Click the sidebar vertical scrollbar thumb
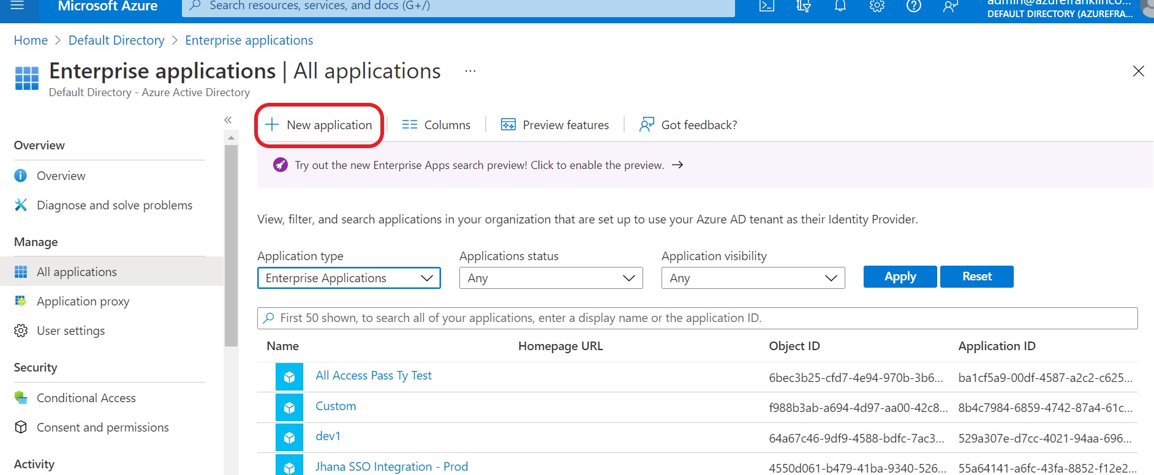 [x=231, y=245]
